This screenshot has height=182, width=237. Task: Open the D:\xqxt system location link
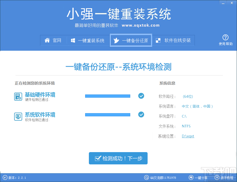point(188,136)
